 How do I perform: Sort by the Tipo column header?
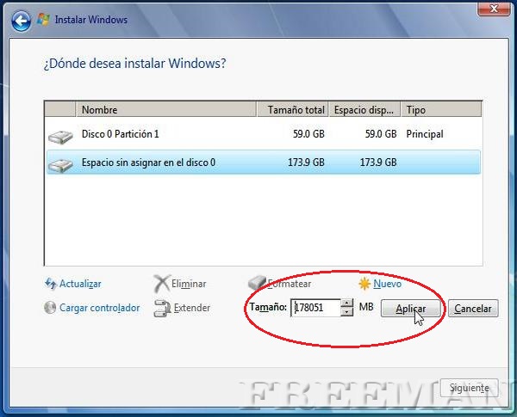tap(441, 109)
